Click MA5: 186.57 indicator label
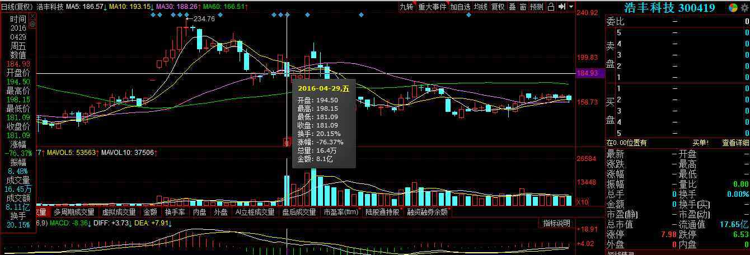750x255 pixels. pyautogui.click(x=86, y=7)
